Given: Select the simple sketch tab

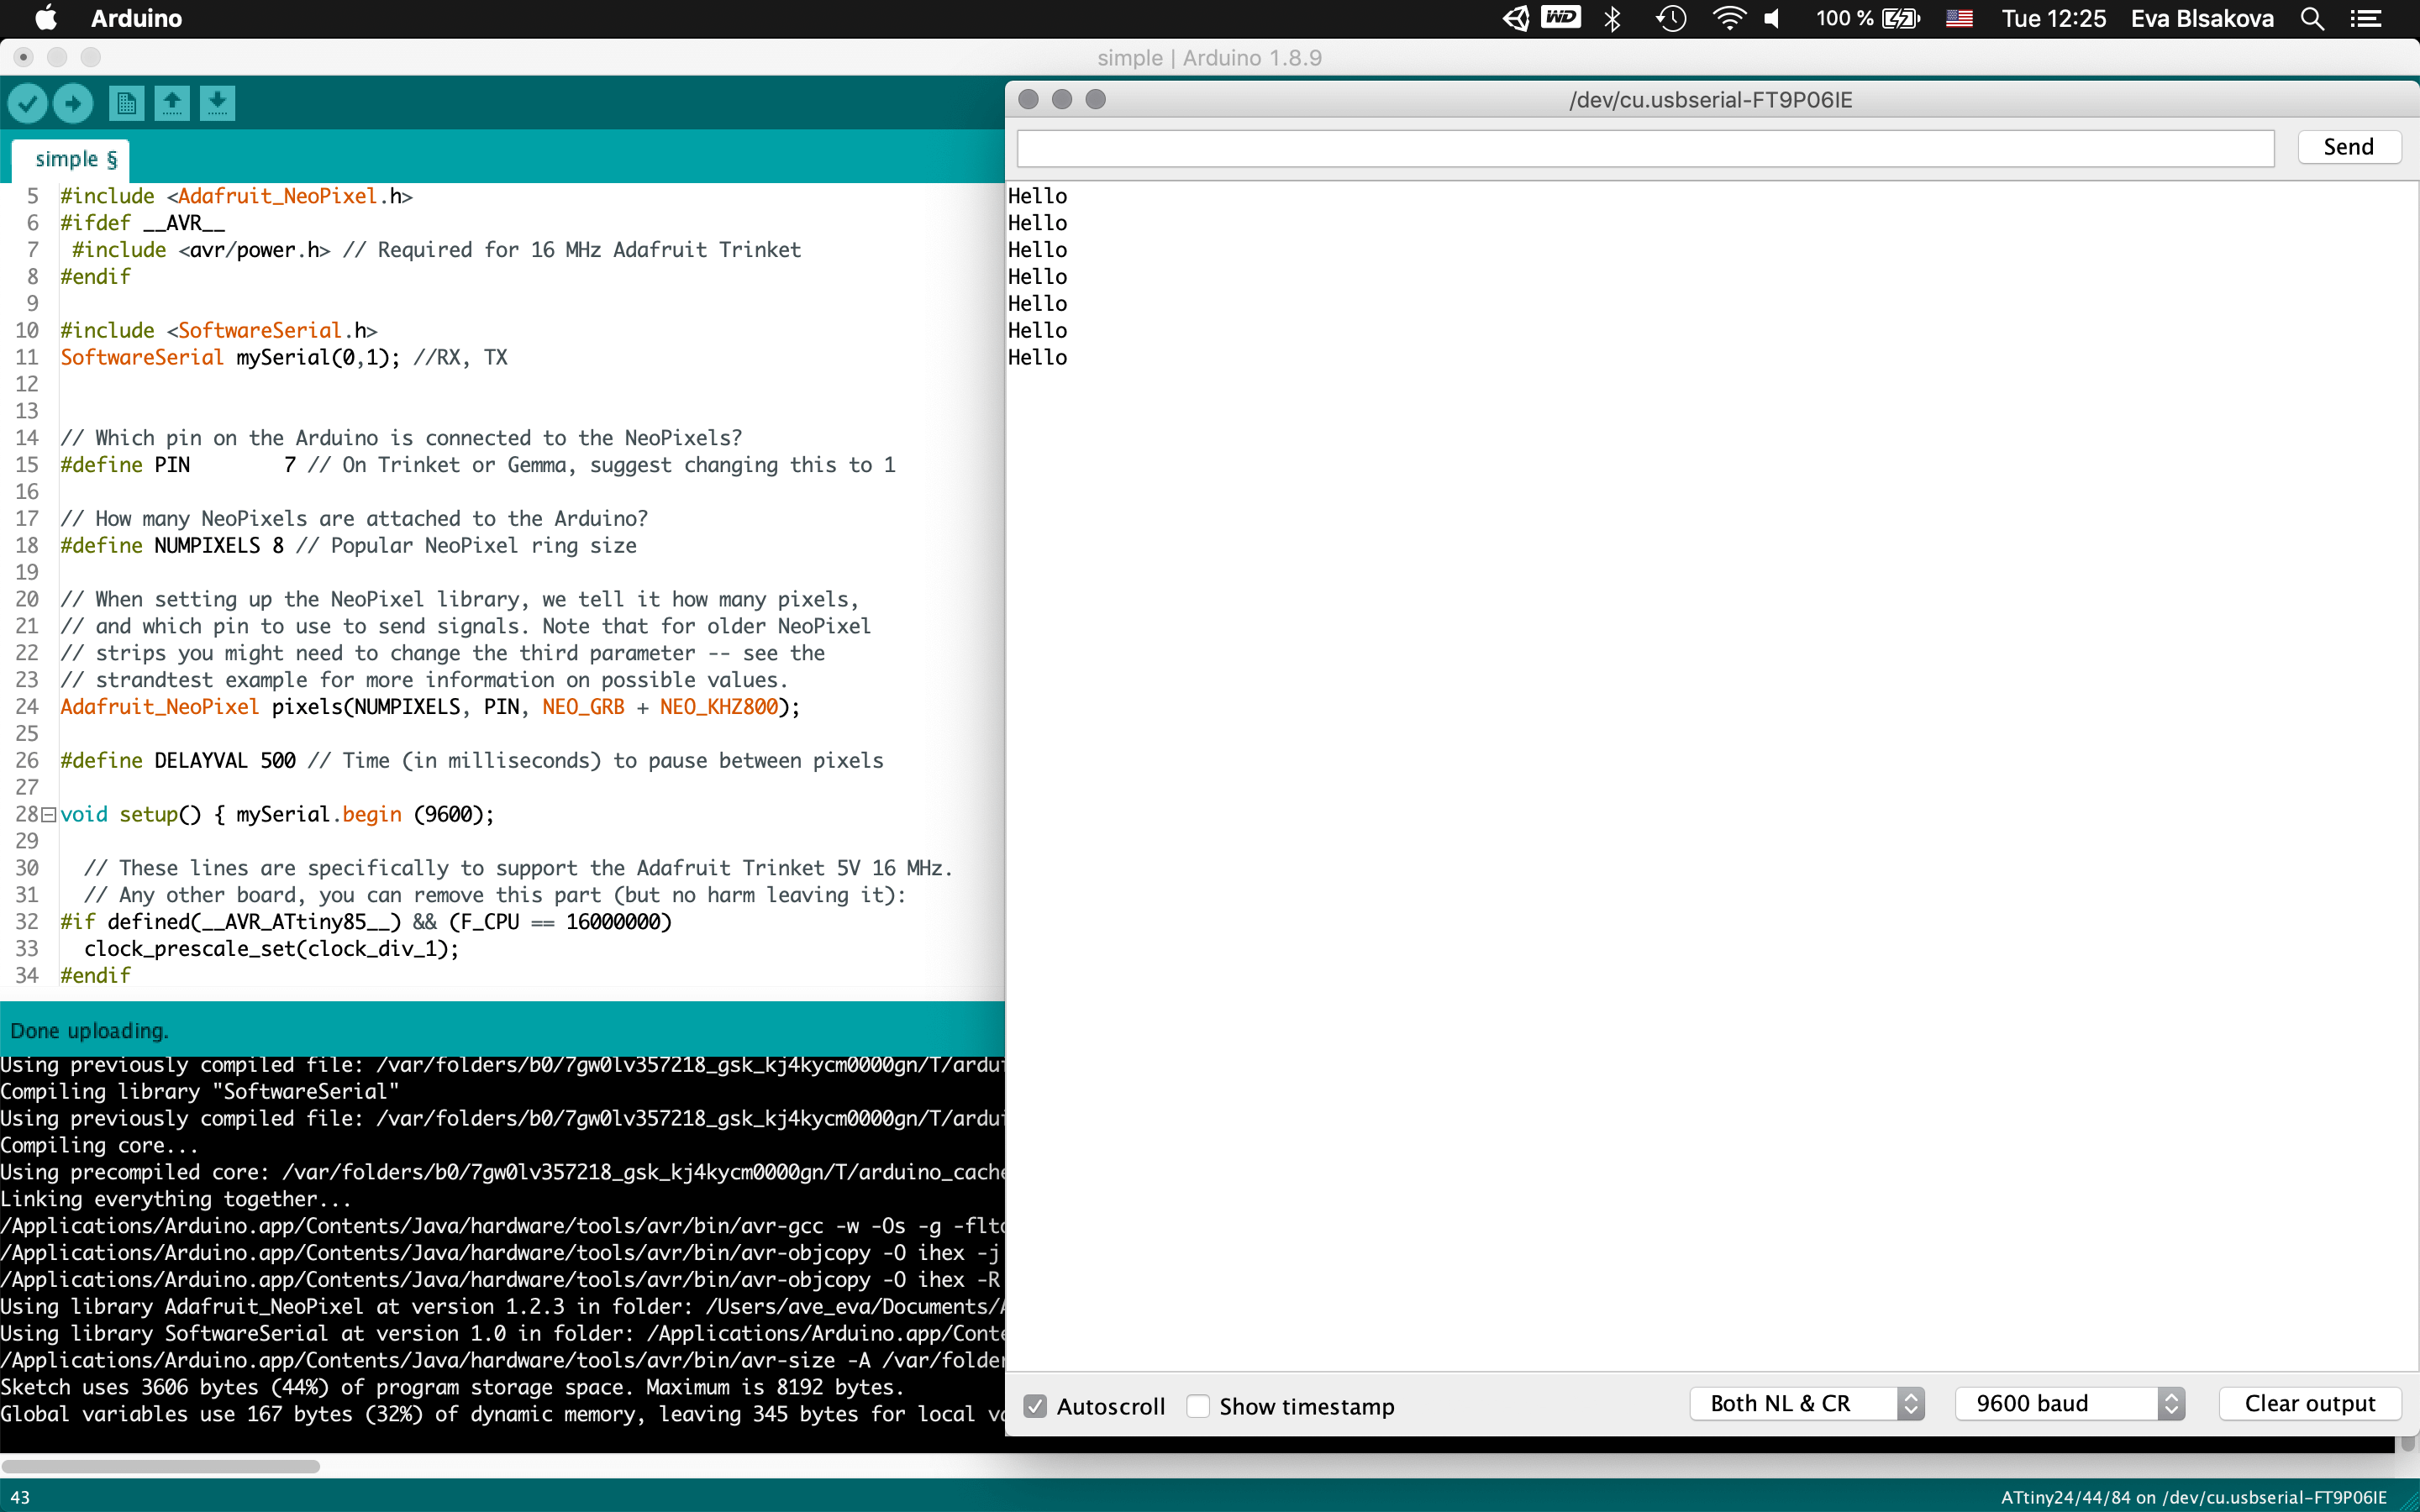Looking at the screenshot, I should [75, 159].
